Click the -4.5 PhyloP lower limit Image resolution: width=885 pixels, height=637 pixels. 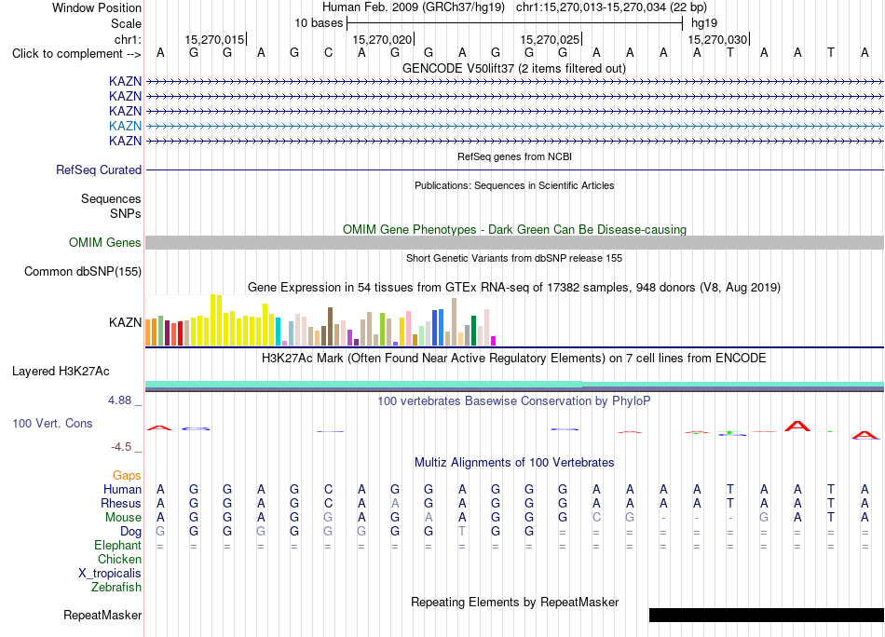pyautogui.click(x=121, y=447)
